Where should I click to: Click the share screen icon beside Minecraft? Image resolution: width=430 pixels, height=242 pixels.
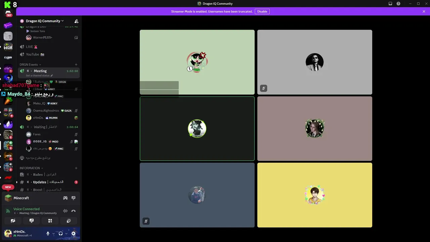click(x=74, y=198)
